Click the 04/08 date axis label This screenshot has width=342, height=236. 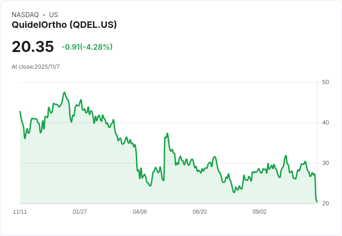pyautogui.click(x=139, y=212)
